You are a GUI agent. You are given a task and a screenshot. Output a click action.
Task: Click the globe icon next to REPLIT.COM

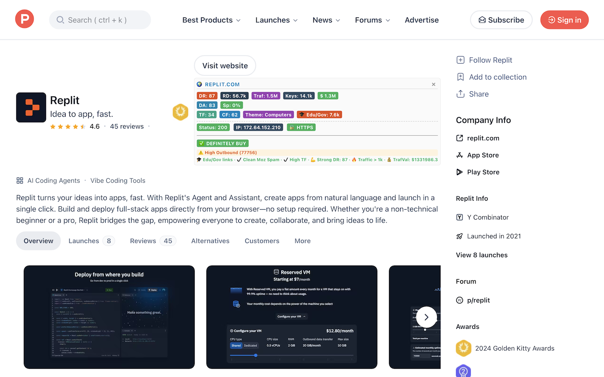200,84
